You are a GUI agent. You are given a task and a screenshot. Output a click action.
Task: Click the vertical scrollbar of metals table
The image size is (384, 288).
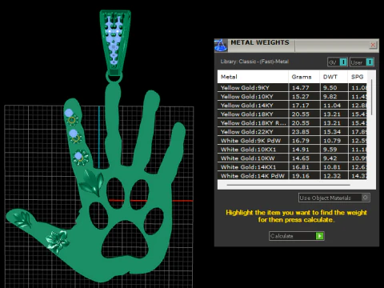[371, 98]
